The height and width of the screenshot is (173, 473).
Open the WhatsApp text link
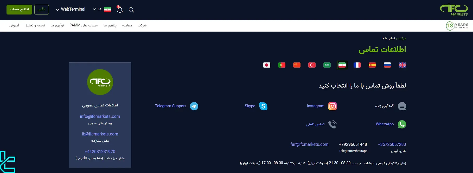coord(385,124)
